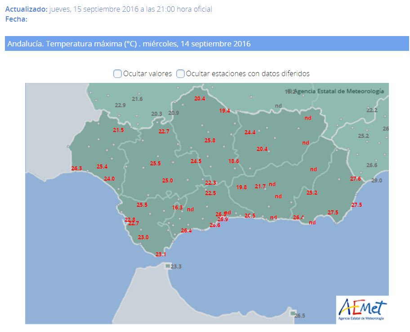The image size is (410, 332).
Task: Open the 26.3 station on the west coast
Action: (x=77, y=168)
